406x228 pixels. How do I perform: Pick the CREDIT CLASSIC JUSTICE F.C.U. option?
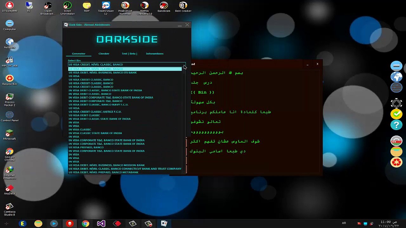(x=125, y=112)
